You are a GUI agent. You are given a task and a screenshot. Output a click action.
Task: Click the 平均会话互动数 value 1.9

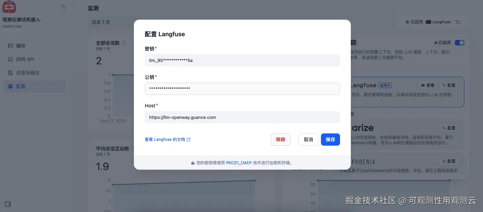[102, 166]
